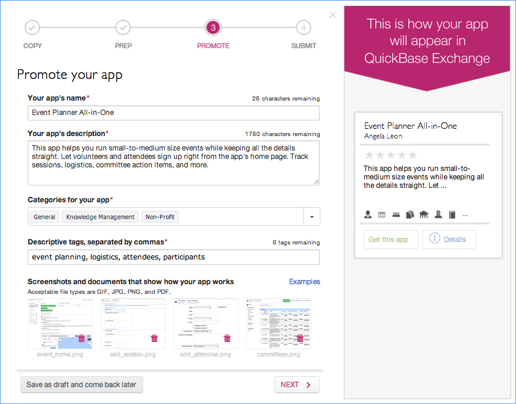Image resolution: width=516 pixels, height=404 pixels.
Task: Go back to the PREP step circle
Action: (x=123, y=28)
